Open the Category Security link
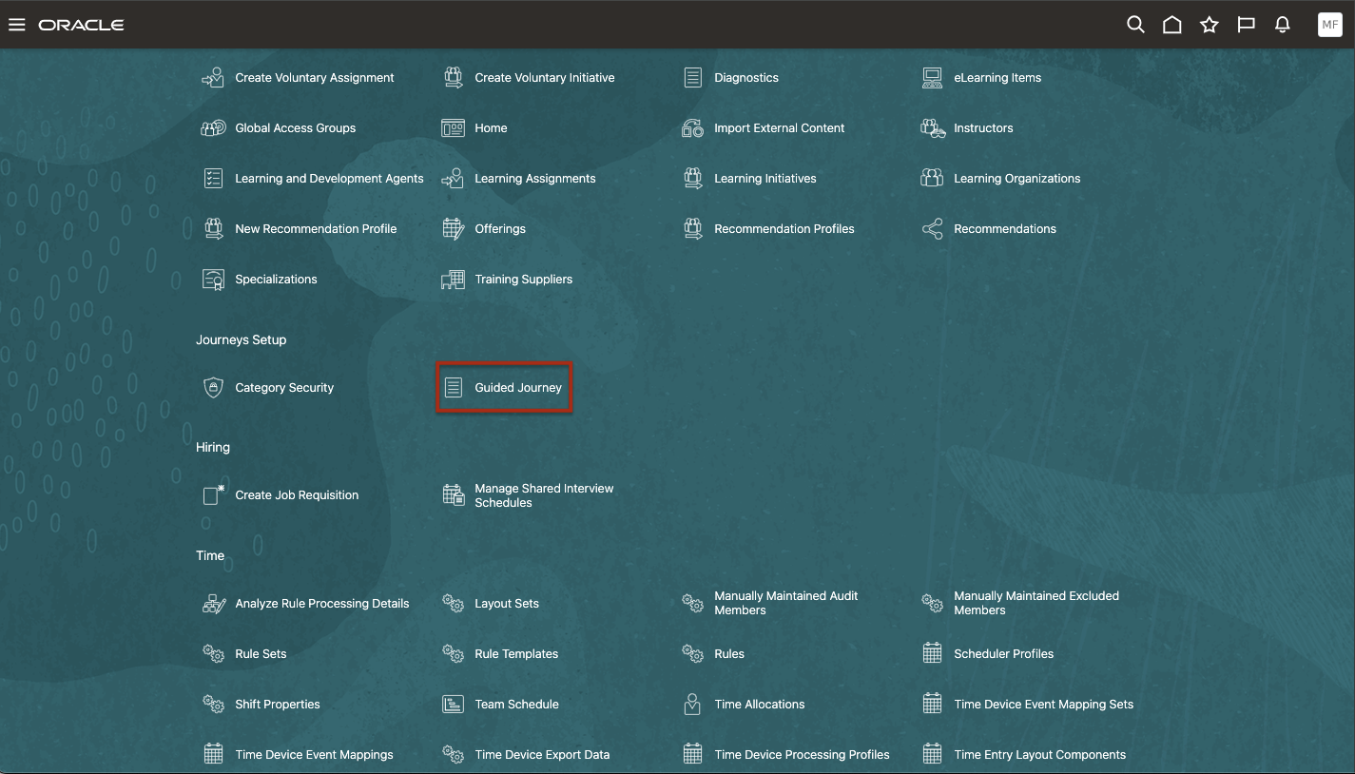This screenshot has height=774, width=1355. click(x=284, y=388)
